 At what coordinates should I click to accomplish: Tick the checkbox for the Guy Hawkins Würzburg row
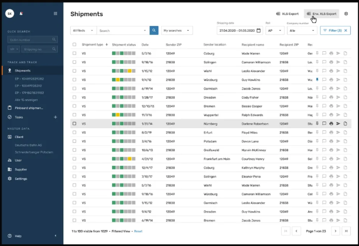74,80
